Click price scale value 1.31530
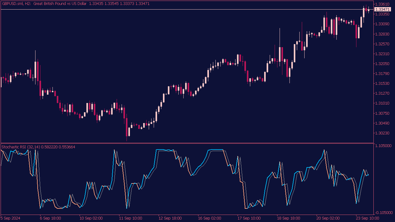 (x=383, y=83)
